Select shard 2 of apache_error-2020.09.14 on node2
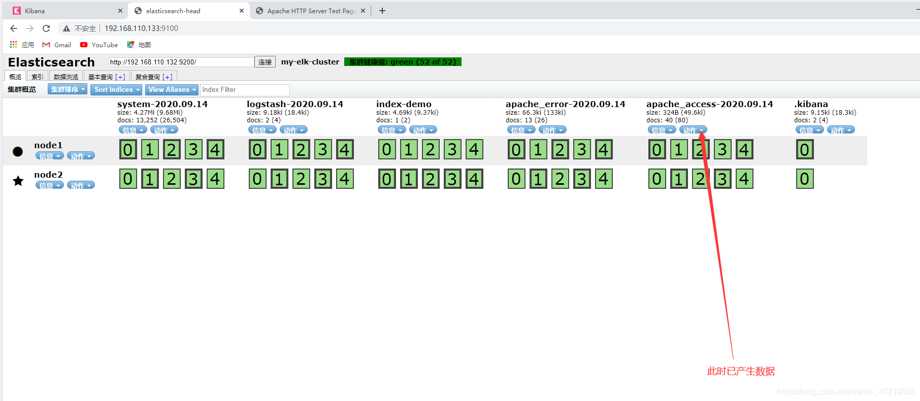 [560, 179]
